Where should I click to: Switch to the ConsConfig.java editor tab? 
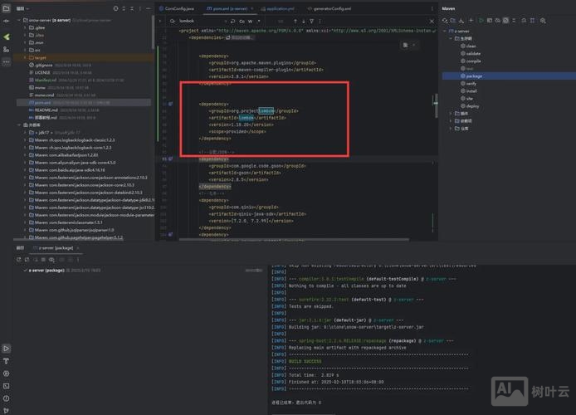[178, 7]
